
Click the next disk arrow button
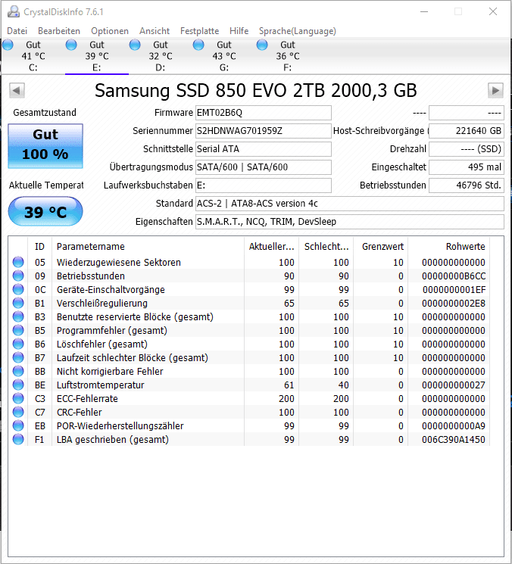pos(495,91)
